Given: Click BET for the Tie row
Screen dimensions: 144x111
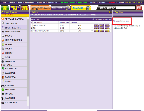Looking at the screenshot, I should click(96, 28).
